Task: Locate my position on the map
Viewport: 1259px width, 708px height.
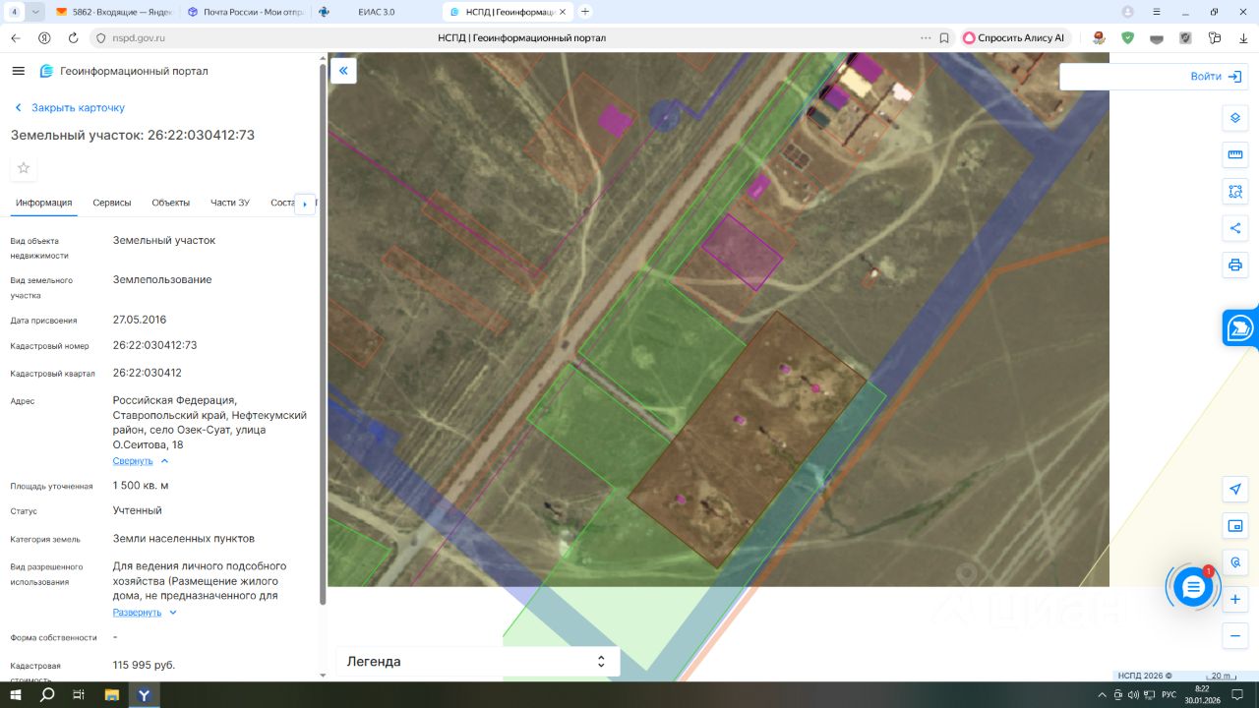Action: [1235, 489]
